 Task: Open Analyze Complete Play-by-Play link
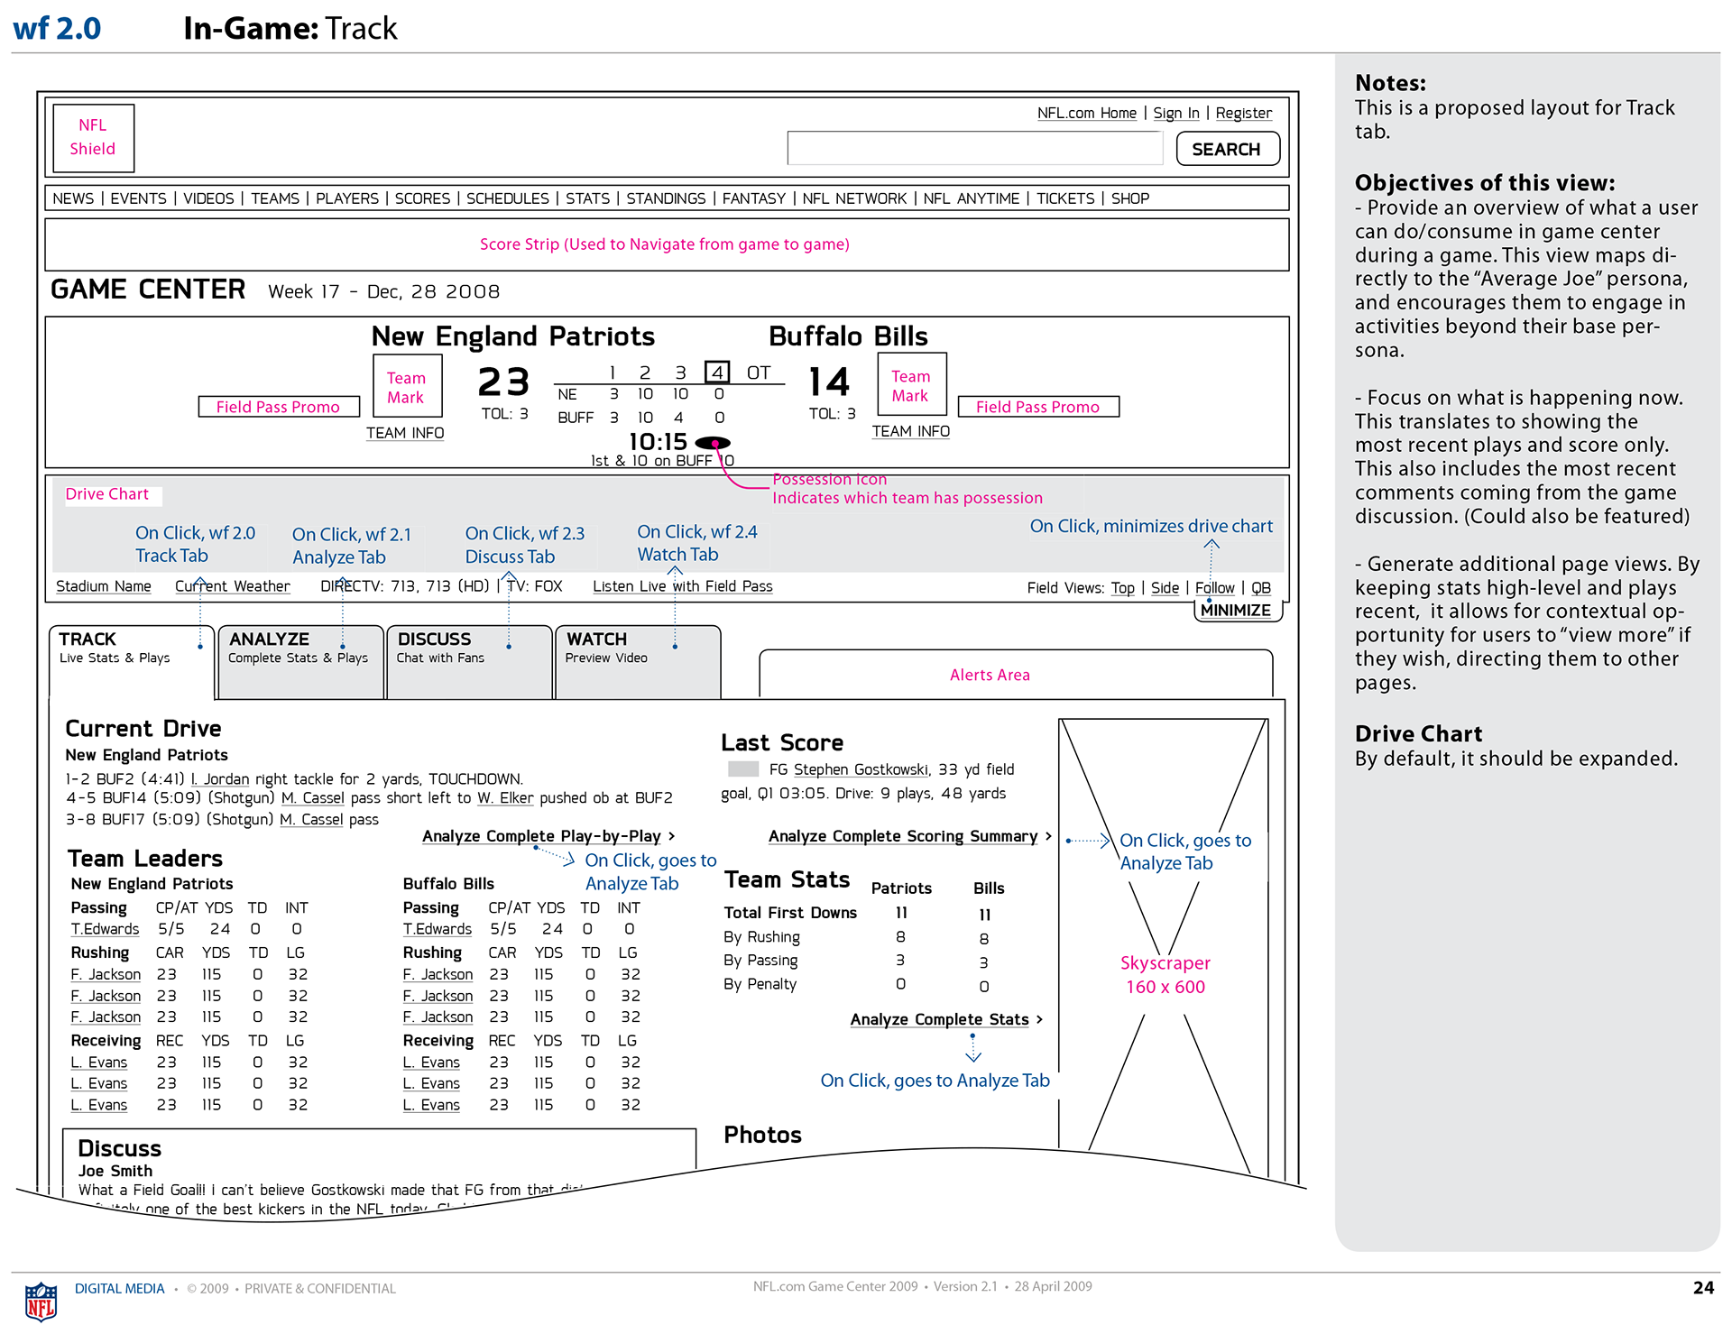pyautogui.click(x=548, y=836)
